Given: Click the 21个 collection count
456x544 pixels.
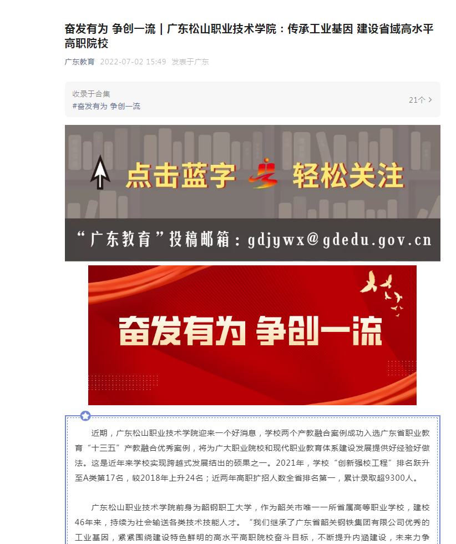Looking at the screenshot, I should point(417,100).
